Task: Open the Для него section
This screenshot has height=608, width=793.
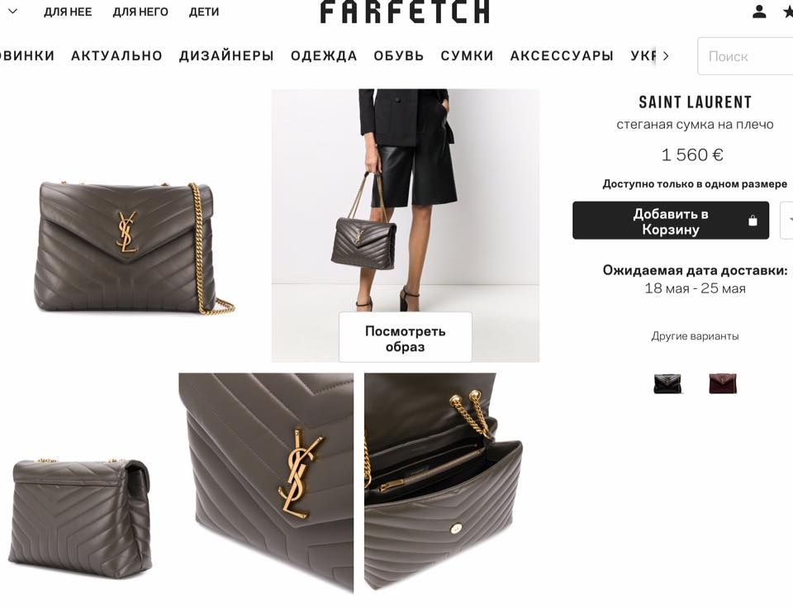Action: [x=140, y=12]
